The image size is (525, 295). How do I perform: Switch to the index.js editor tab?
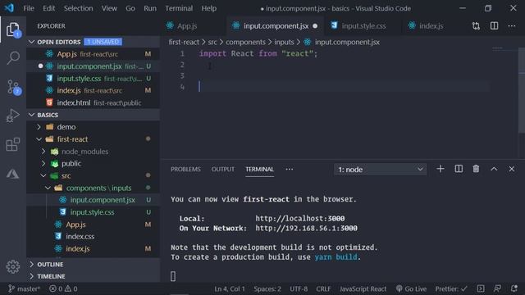[431, 25]
